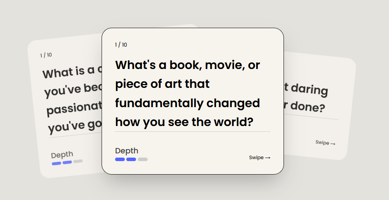
Task: Select first blue Depth segment on center card
Action: (120, 159)
